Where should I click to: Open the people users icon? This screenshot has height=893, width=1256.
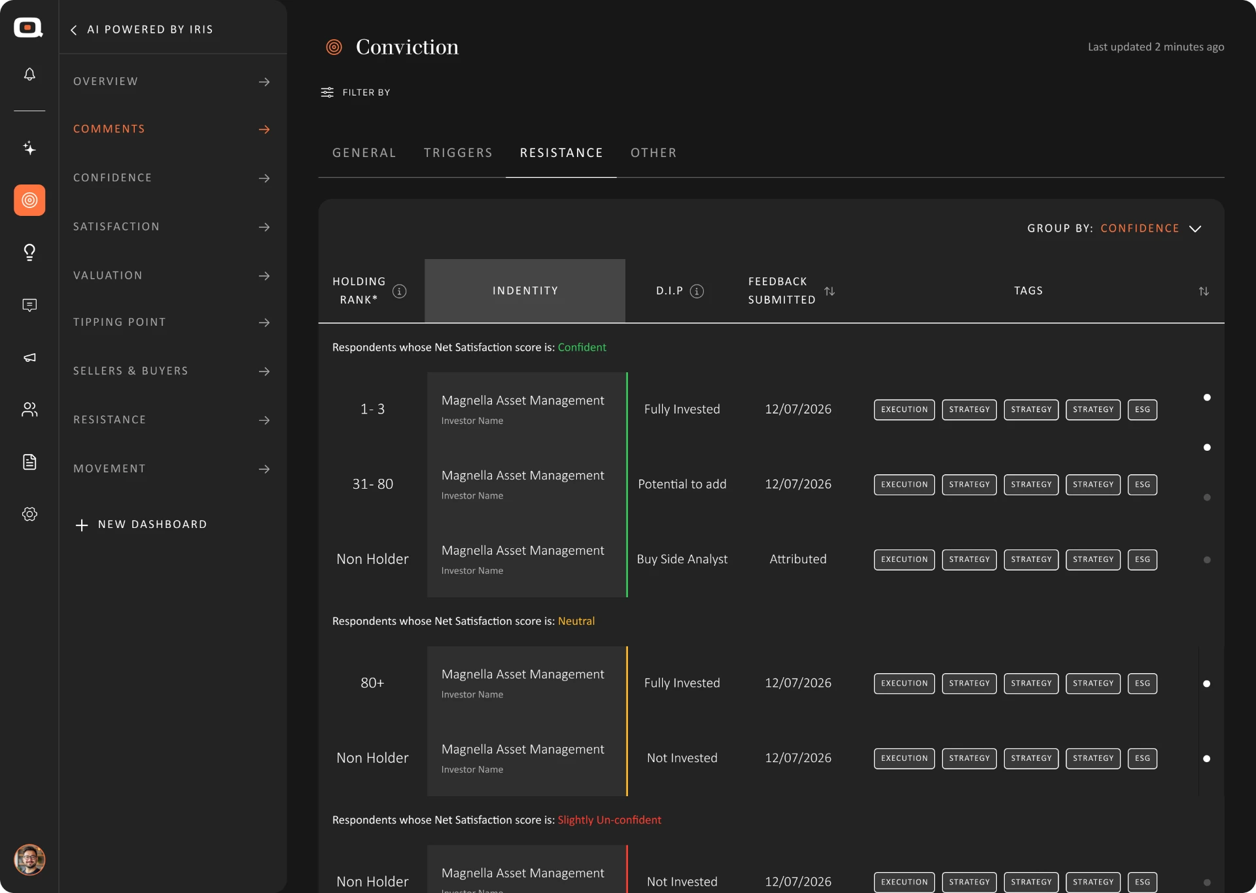29,410
